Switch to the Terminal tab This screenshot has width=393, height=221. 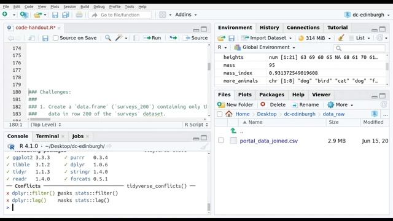point(47,136)
